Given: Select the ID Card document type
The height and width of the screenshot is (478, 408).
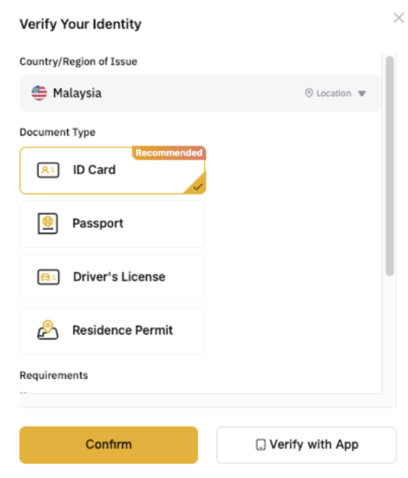Looking at the screenshot, I should click(x=112, y=170).
